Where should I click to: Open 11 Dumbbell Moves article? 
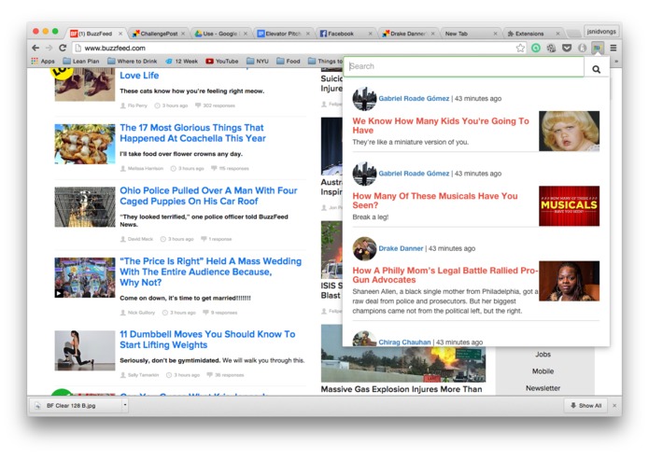point(207,340)
